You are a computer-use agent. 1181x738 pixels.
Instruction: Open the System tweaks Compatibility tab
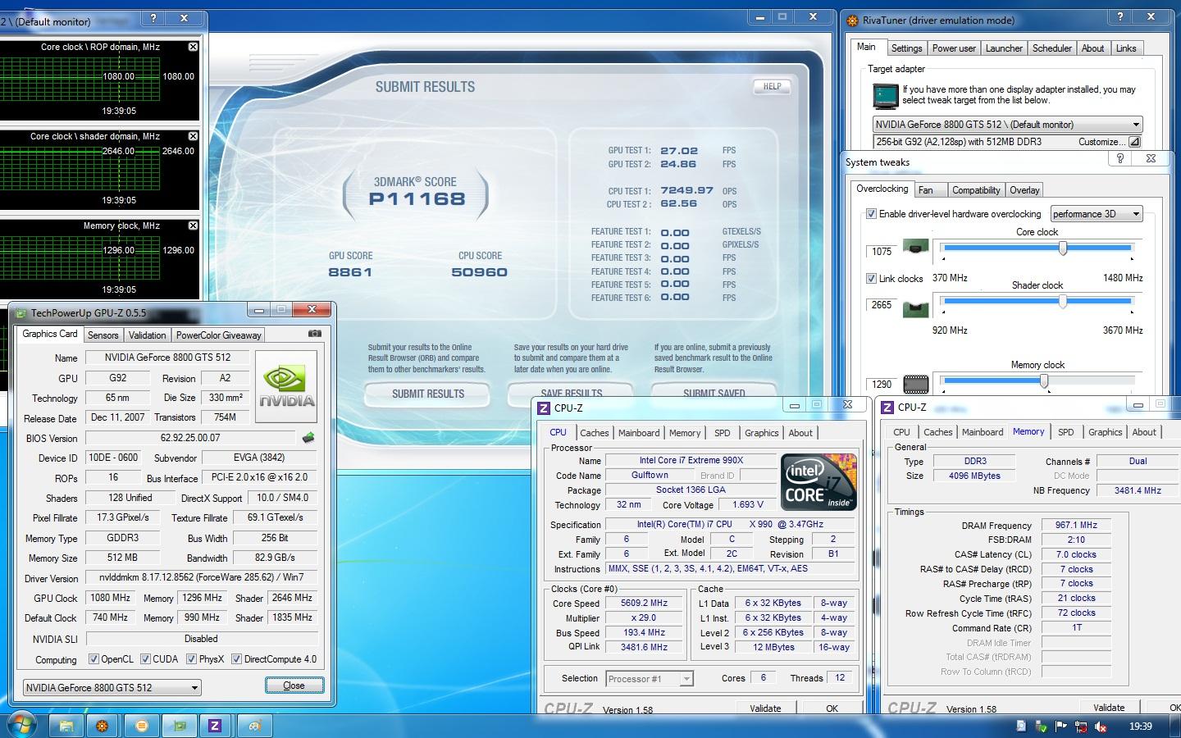click(x=976, y=190)
